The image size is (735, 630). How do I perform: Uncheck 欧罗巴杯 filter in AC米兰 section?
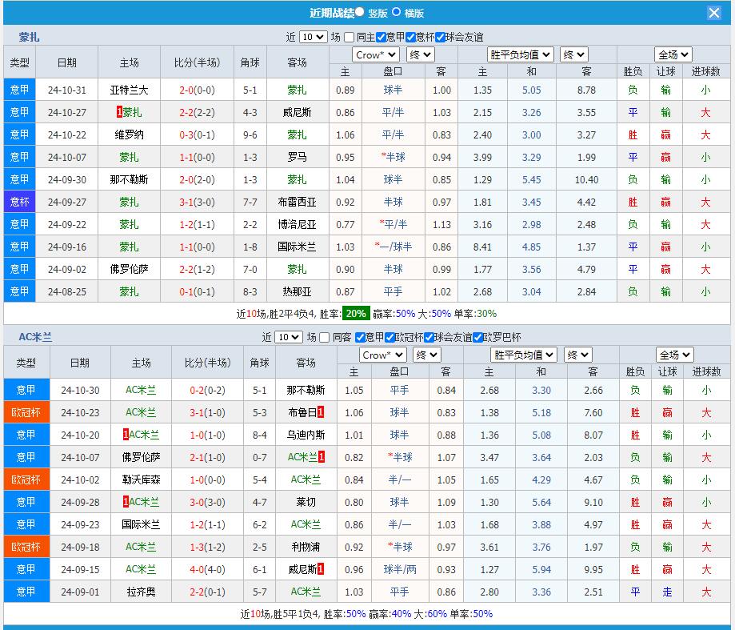477,337
